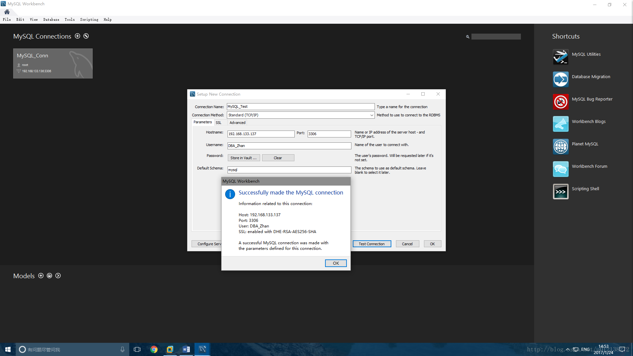
Task: Confirm success dialog with OK button
Action: tap(336, 263)
